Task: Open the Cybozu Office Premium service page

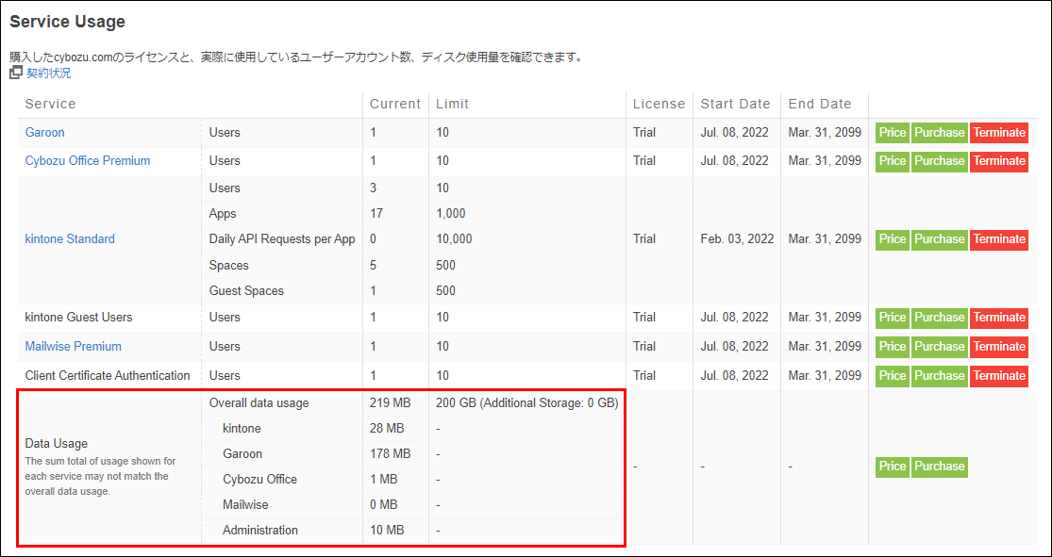Action: [87, 160]
